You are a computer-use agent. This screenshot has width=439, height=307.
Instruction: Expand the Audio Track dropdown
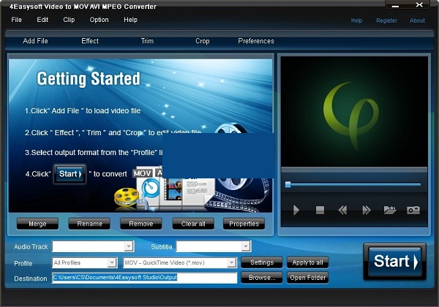pos(129,246)
